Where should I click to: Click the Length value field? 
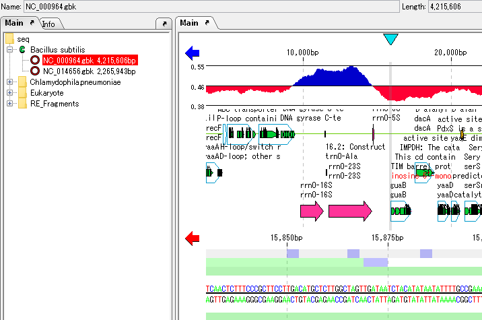click(x=455, y=7)
